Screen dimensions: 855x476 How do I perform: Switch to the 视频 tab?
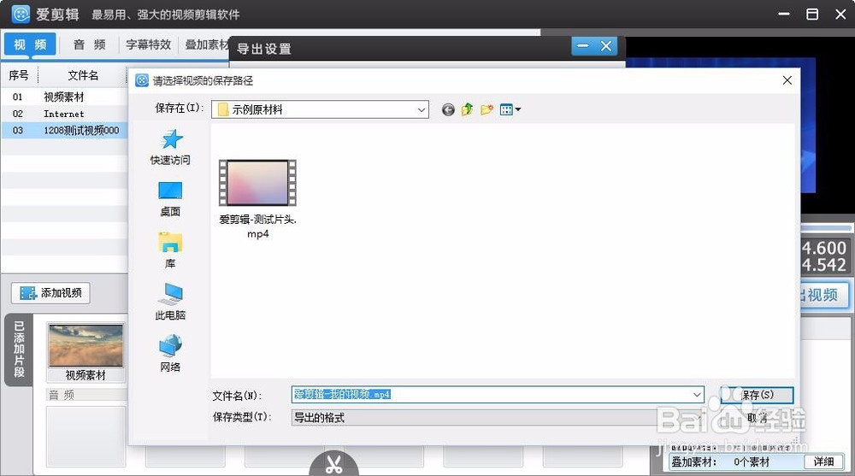(30, 44)
